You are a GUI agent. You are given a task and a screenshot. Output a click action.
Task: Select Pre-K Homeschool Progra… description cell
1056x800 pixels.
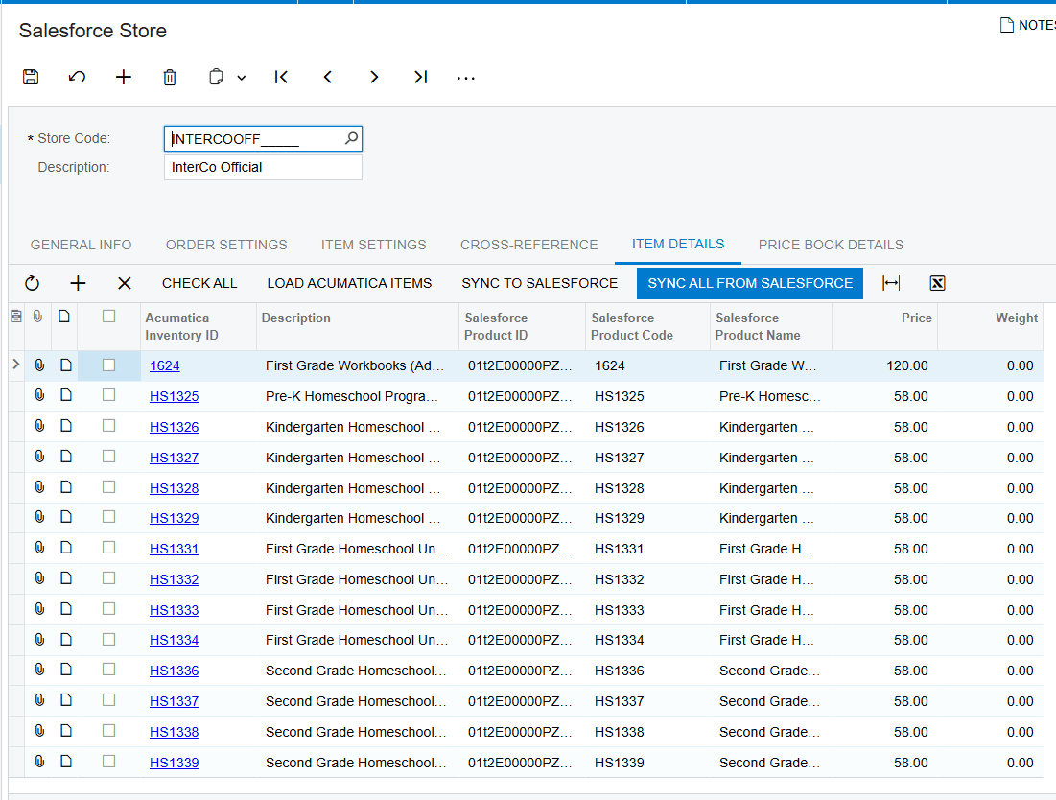(357, 396)
